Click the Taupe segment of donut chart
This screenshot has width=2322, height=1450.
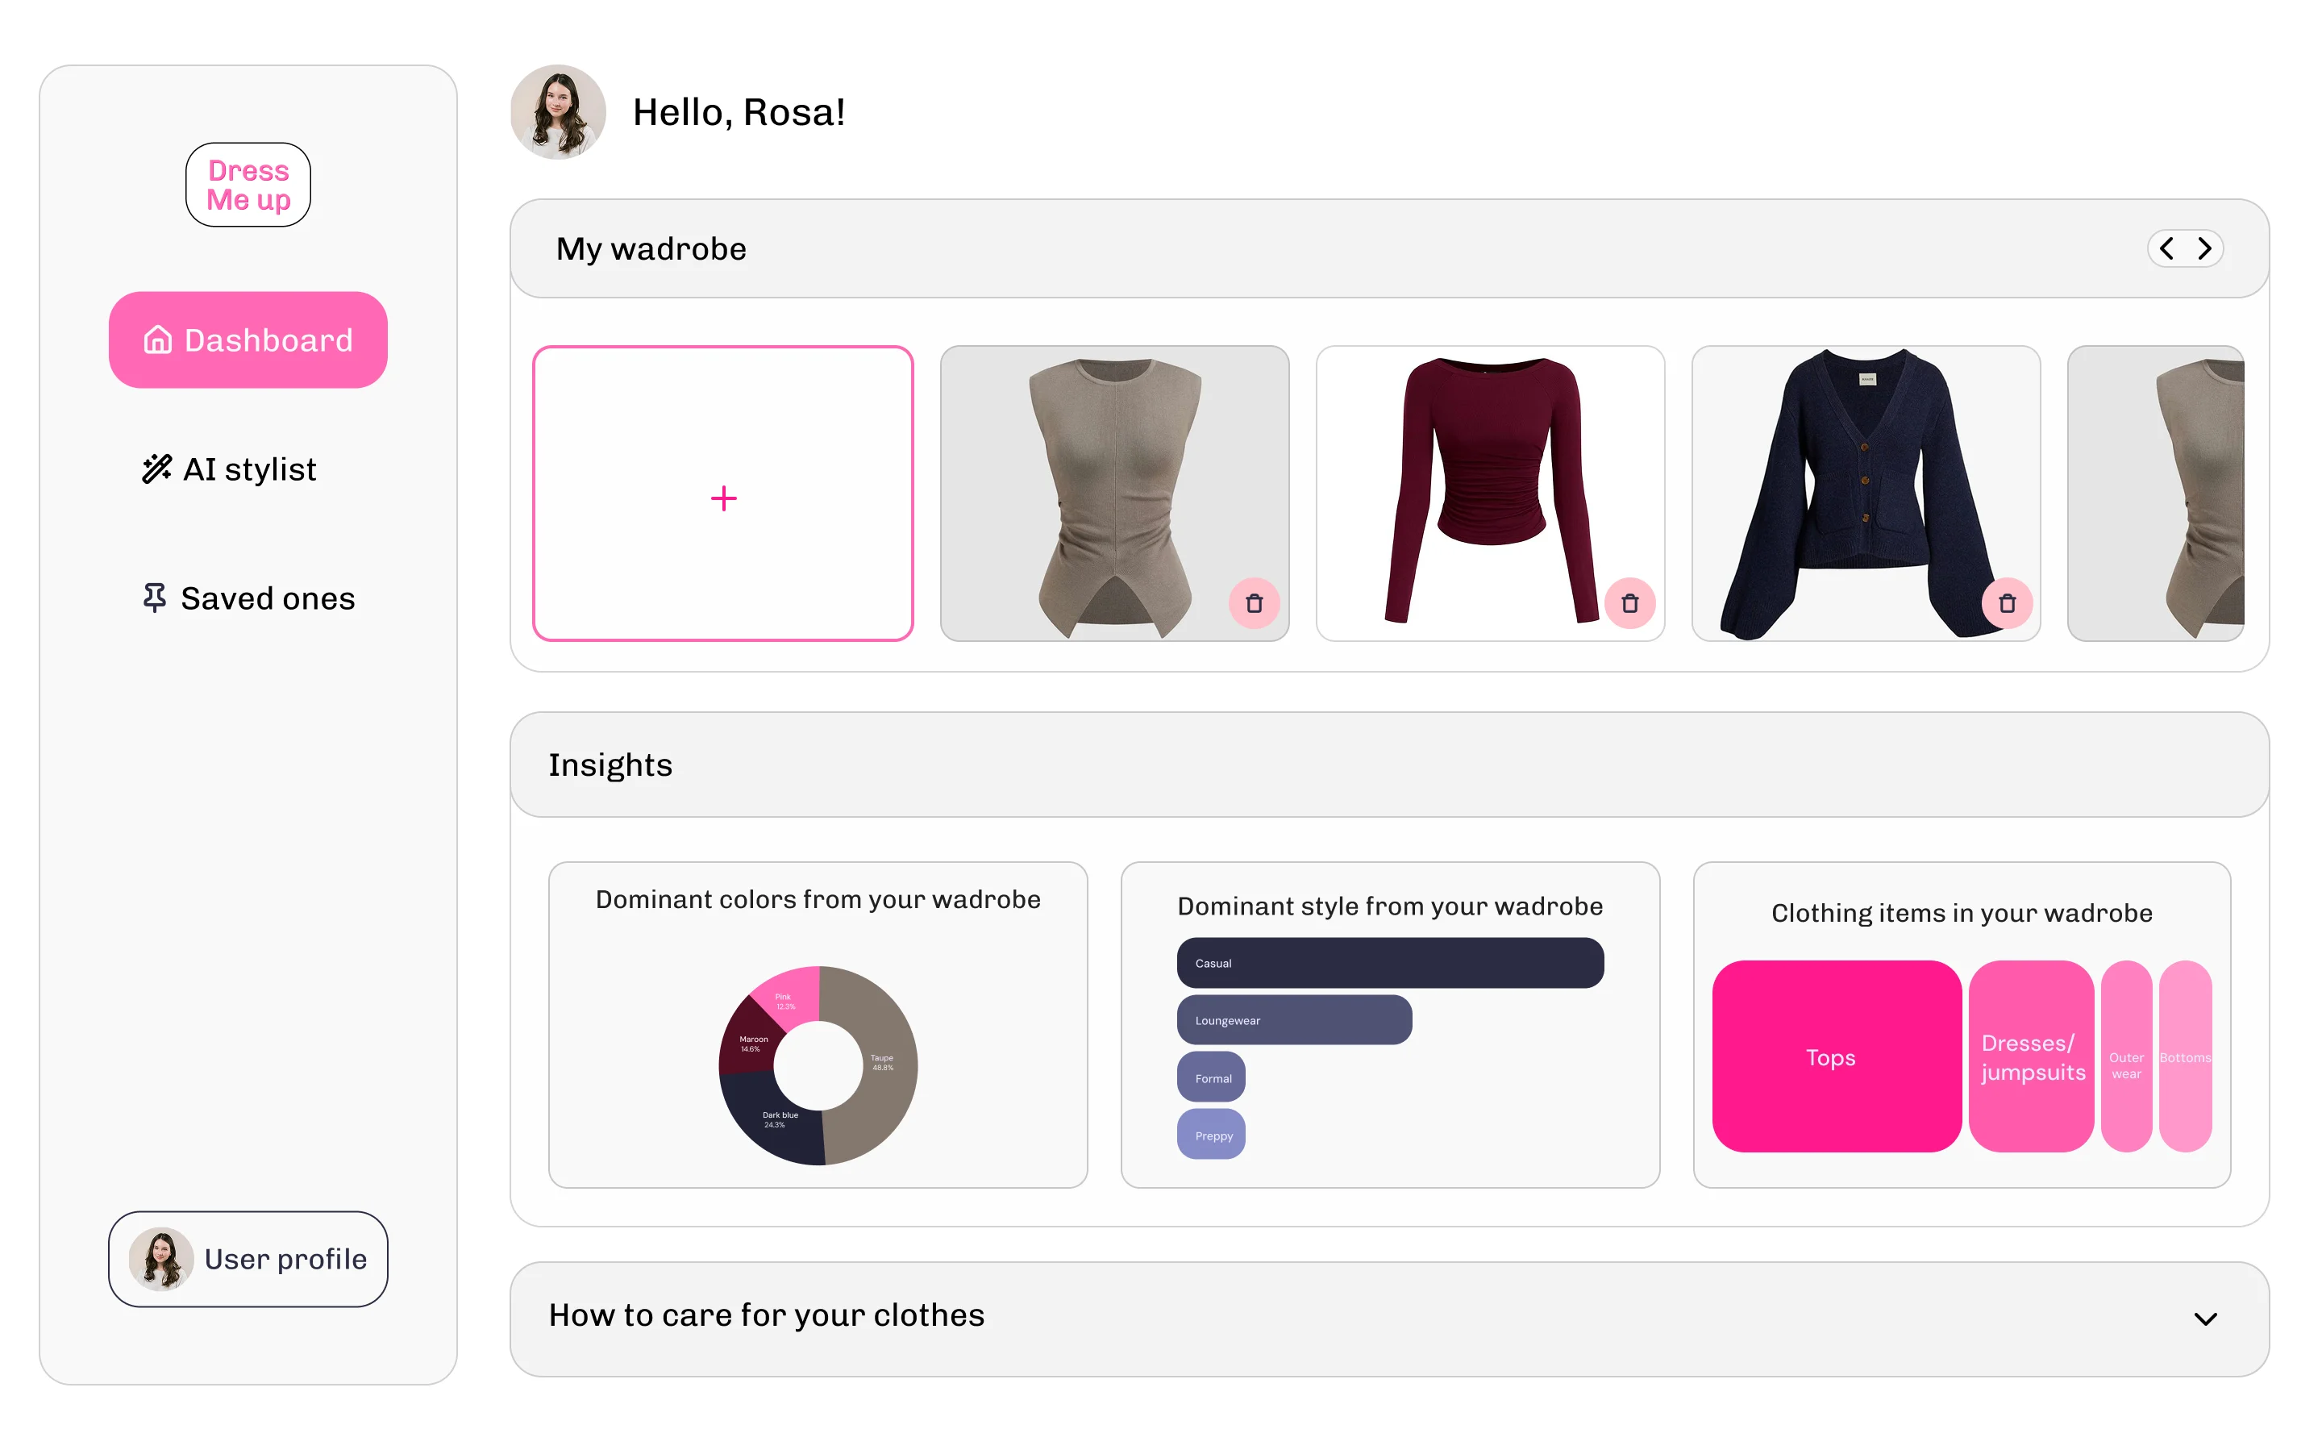pyautogui.click(x=882, y=1063)
